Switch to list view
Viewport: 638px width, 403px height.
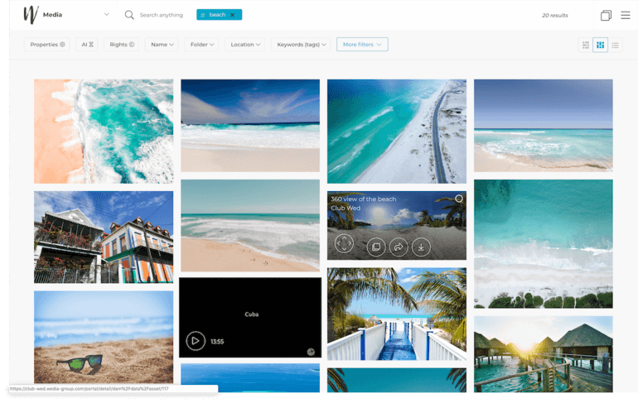pos(615,45)
